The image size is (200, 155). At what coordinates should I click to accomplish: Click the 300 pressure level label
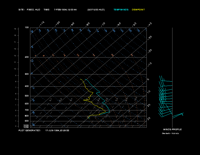tap(27, 74)
